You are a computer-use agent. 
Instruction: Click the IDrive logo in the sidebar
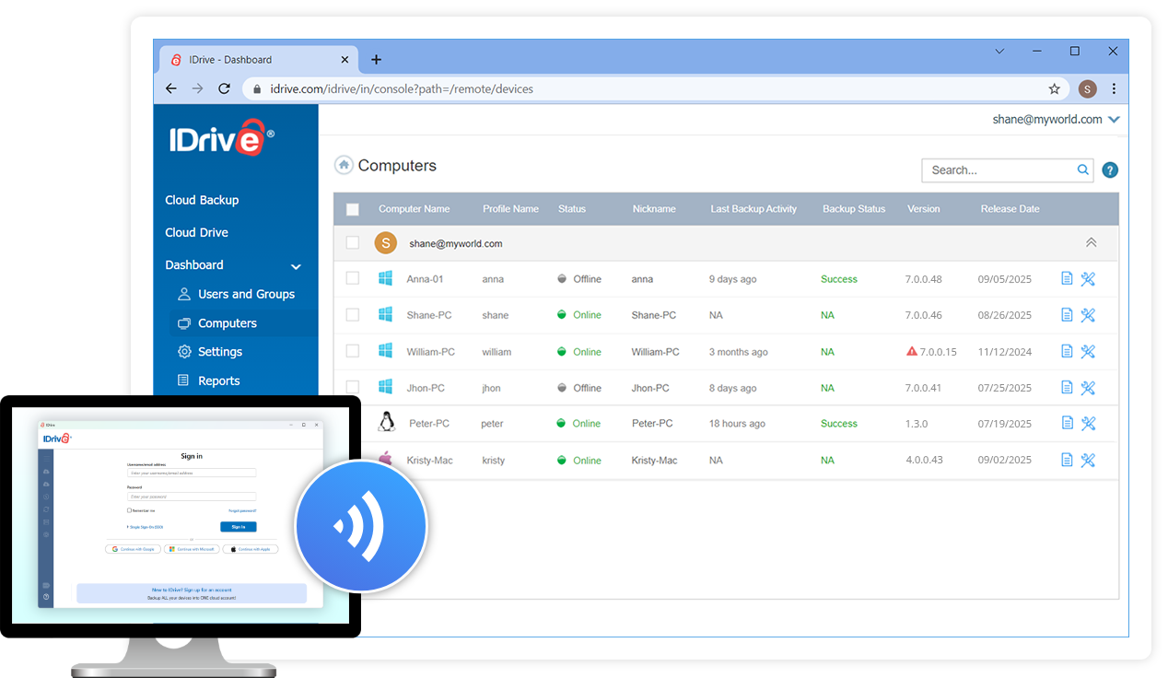coord(221,139)
